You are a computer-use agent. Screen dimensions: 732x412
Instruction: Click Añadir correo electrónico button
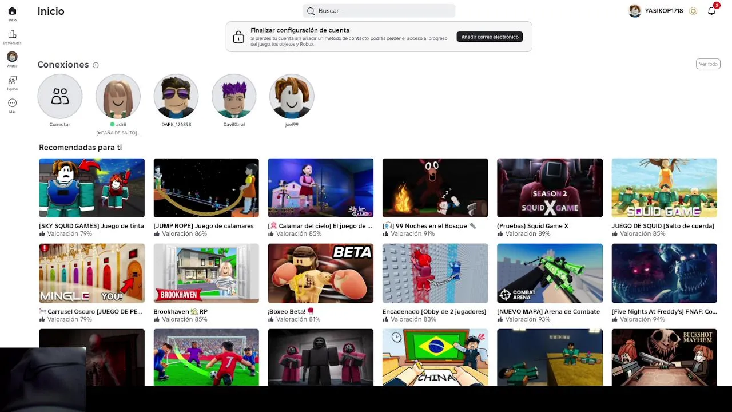(x=490, y=37)
